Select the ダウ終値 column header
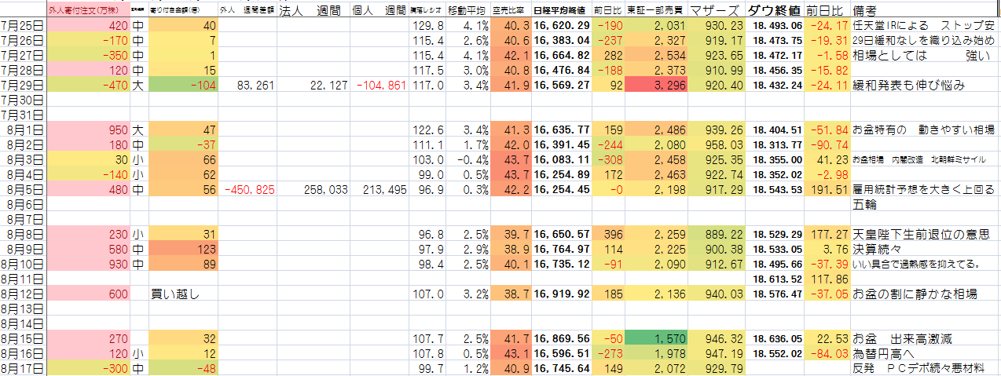Screen dimensions: 1001x376 (x=775, y=12)
